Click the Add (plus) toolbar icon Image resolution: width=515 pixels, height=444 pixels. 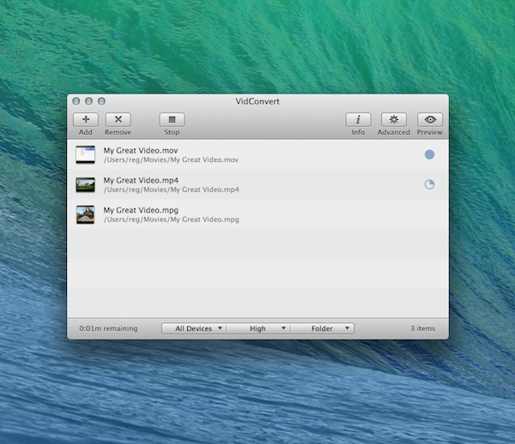tap(86, 120)
